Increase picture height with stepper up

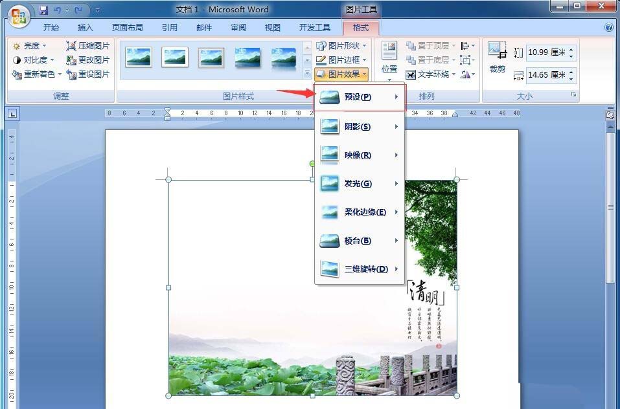pyautogui.click(x=571, y=49)
